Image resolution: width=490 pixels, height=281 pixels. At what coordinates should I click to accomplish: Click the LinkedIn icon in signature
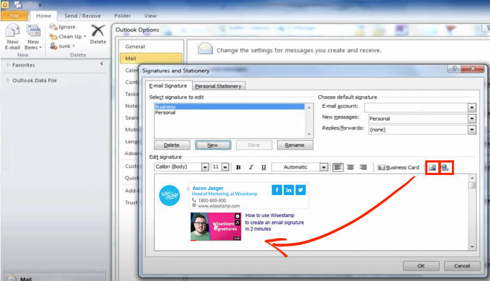point(289,190)
